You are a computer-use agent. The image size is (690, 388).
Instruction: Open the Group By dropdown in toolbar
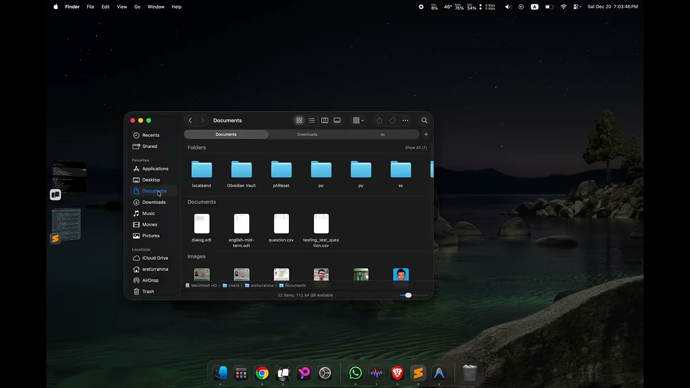(x=358, y=120)
